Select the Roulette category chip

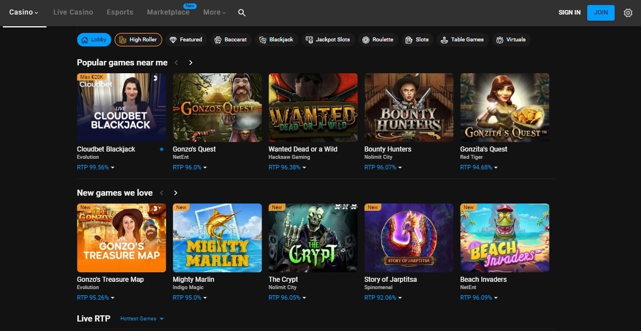(x=378, y=40)
